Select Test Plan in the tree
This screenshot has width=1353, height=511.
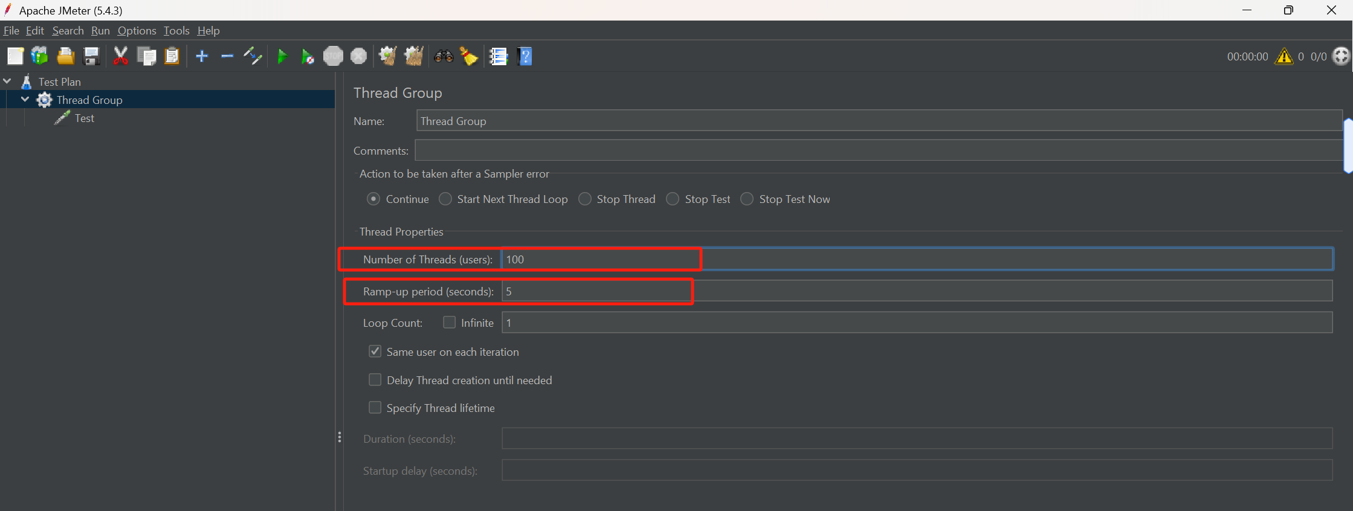(60, 82)
